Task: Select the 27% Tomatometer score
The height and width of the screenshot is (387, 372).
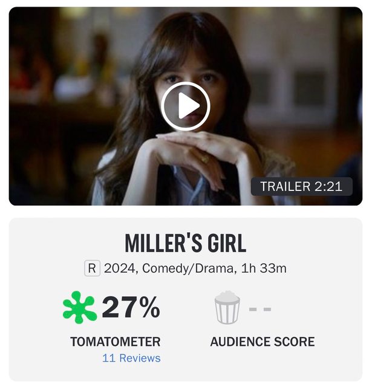Action: point(131,308)
